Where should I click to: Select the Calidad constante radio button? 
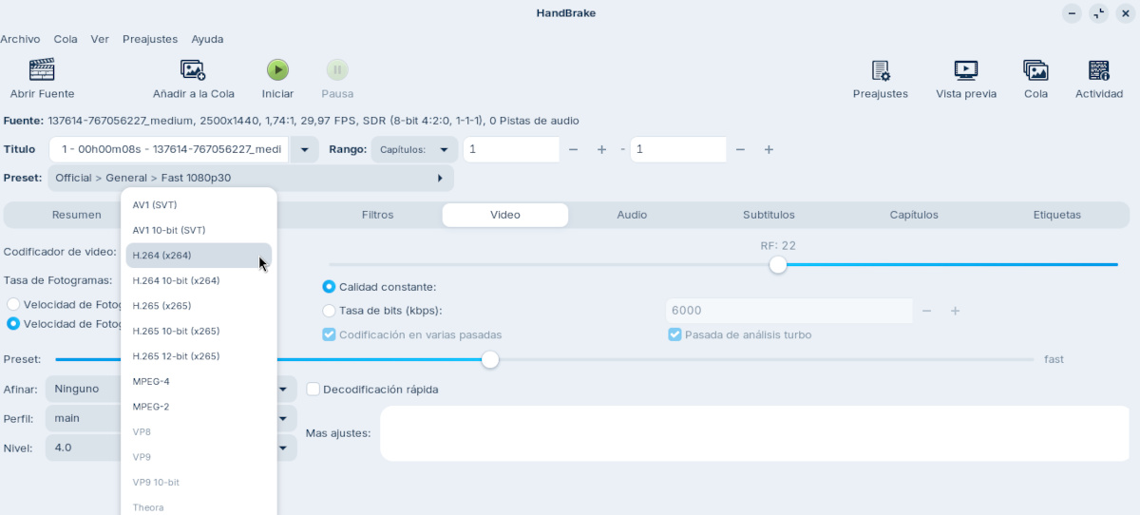(x=329, y=287)
